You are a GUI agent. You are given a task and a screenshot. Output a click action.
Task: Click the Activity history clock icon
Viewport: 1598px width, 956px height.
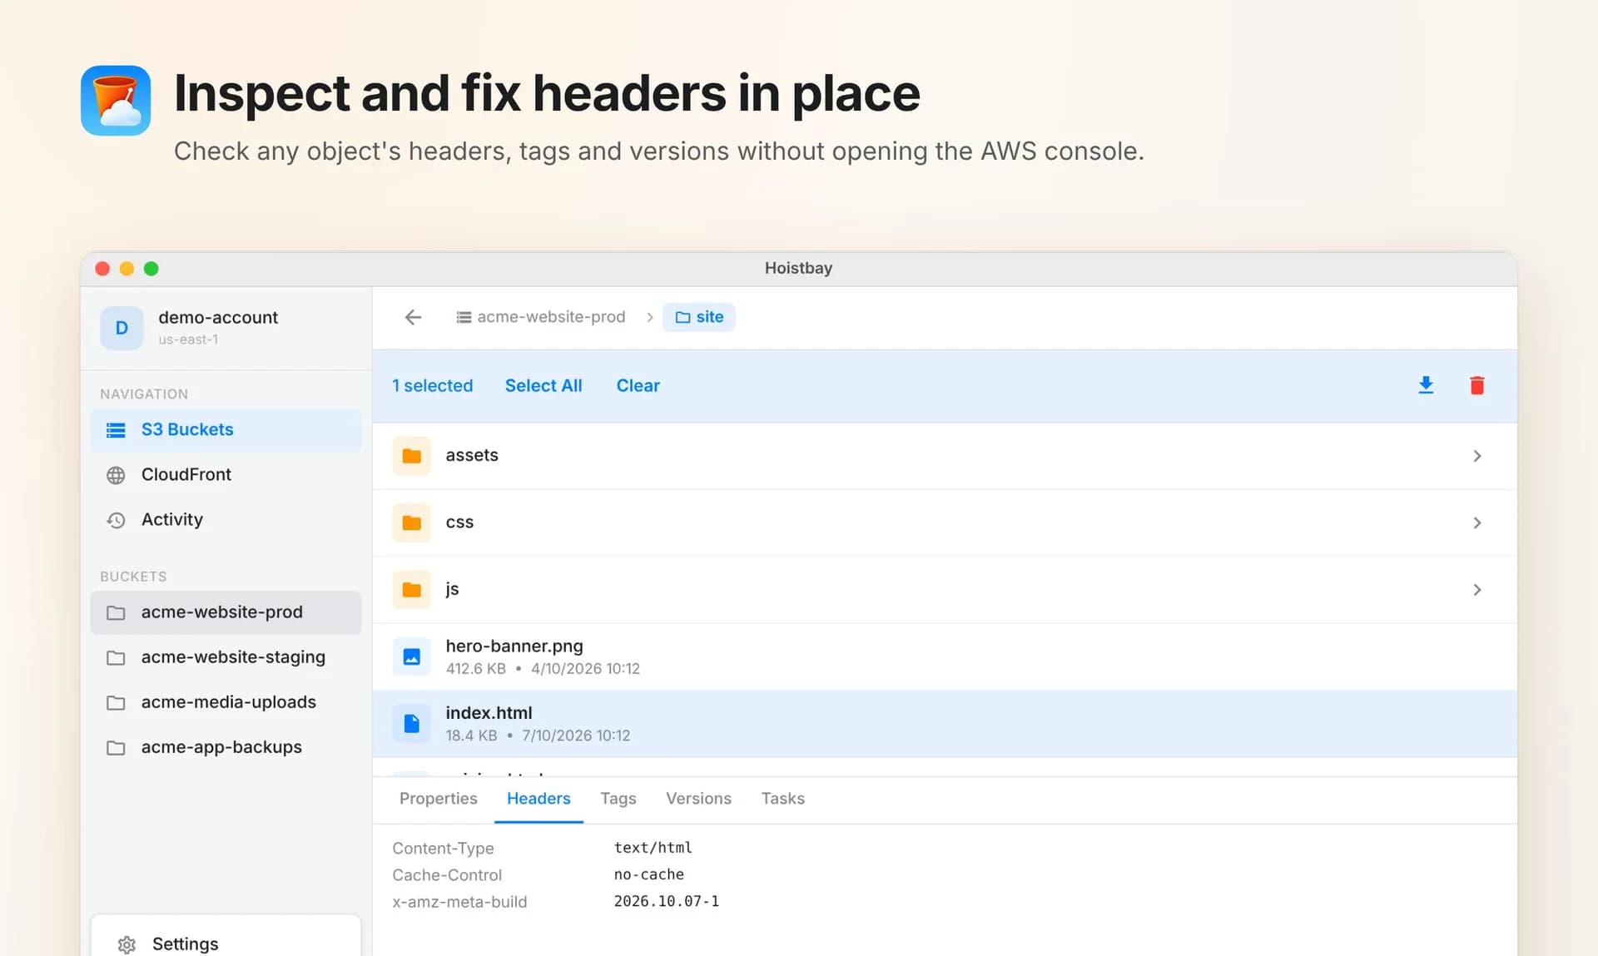(x=116, y=520)
